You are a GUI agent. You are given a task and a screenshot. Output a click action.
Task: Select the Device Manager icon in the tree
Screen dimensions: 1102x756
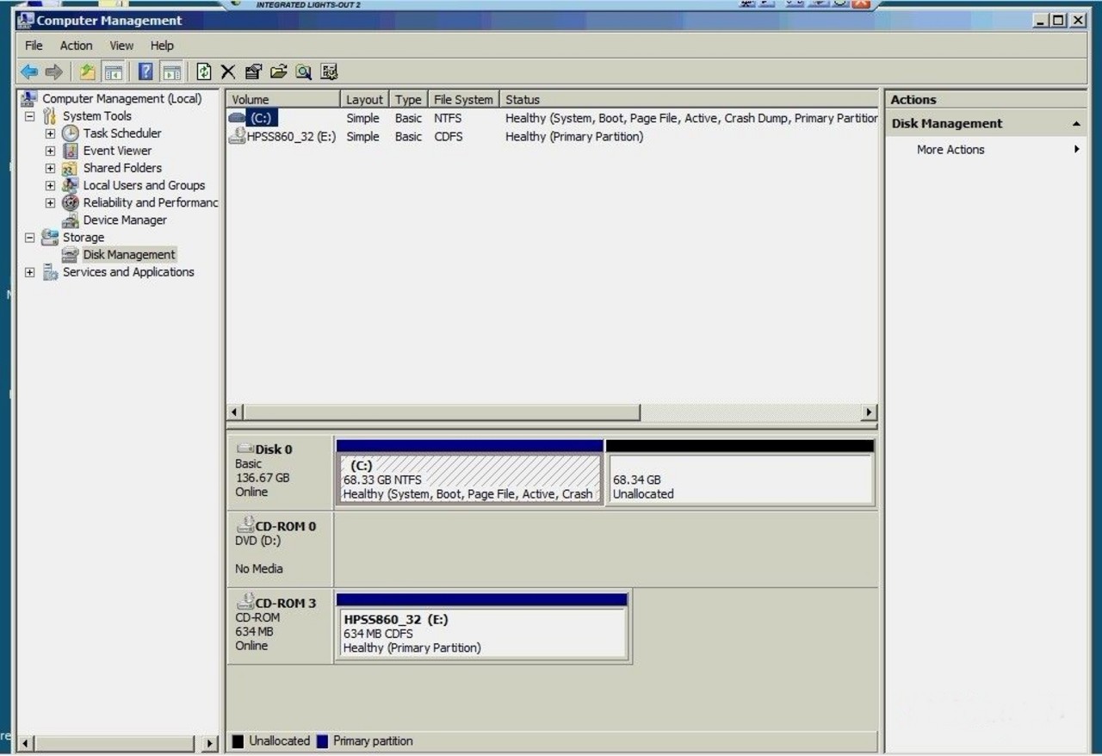[x=71, y=220]
